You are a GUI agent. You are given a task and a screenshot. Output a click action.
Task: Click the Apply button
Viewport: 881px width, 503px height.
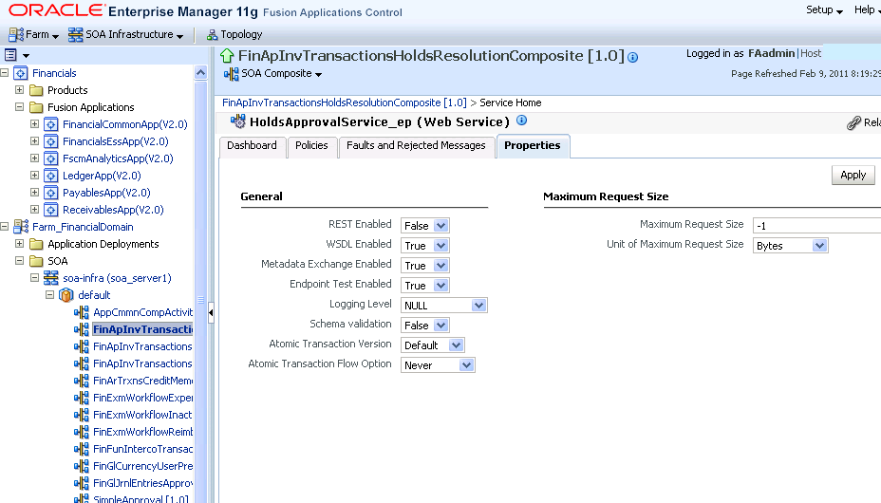[853, 176]
